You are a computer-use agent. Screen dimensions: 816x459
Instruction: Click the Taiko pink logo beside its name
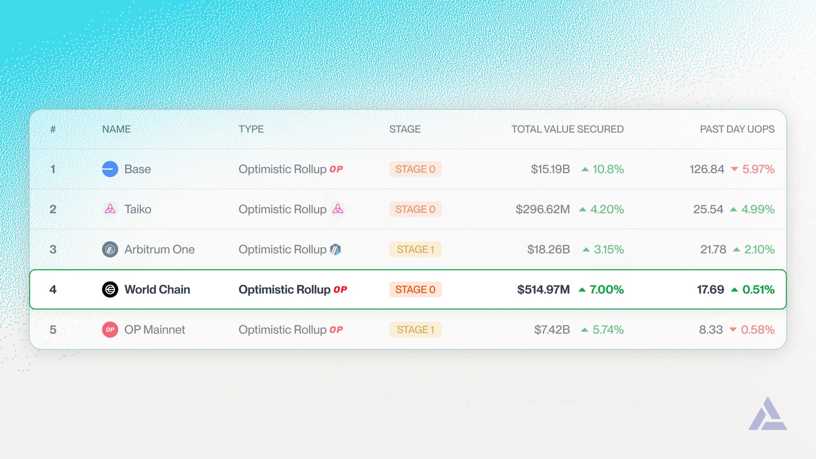tap(110, 209)
